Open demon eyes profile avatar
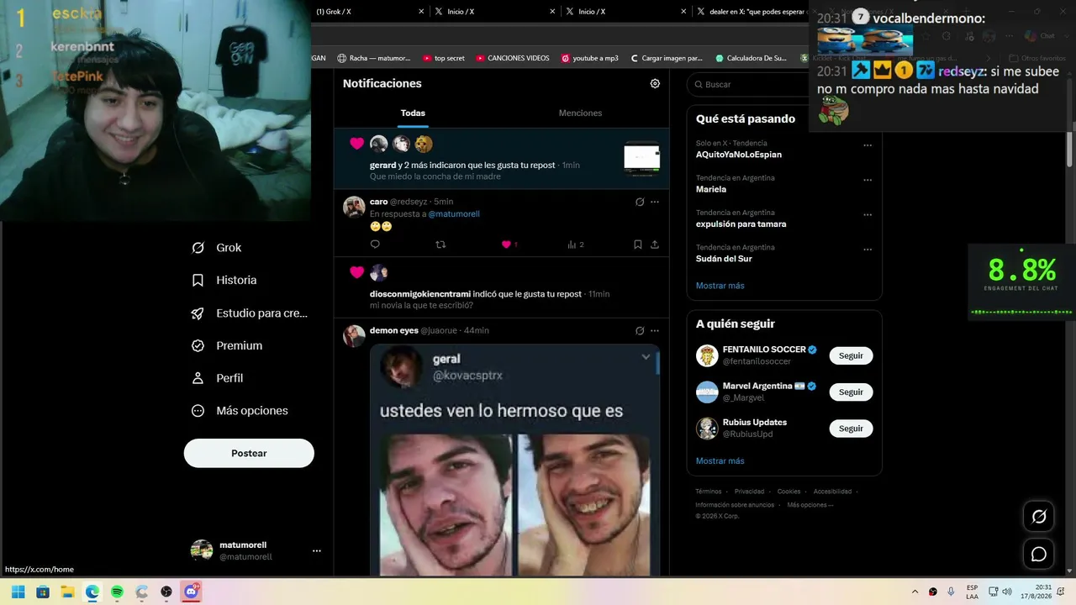1076x605 pixels. tap(354, 336)
